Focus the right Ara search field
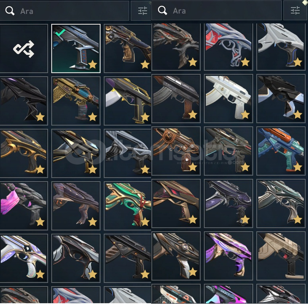 click(x=217, y=10)
